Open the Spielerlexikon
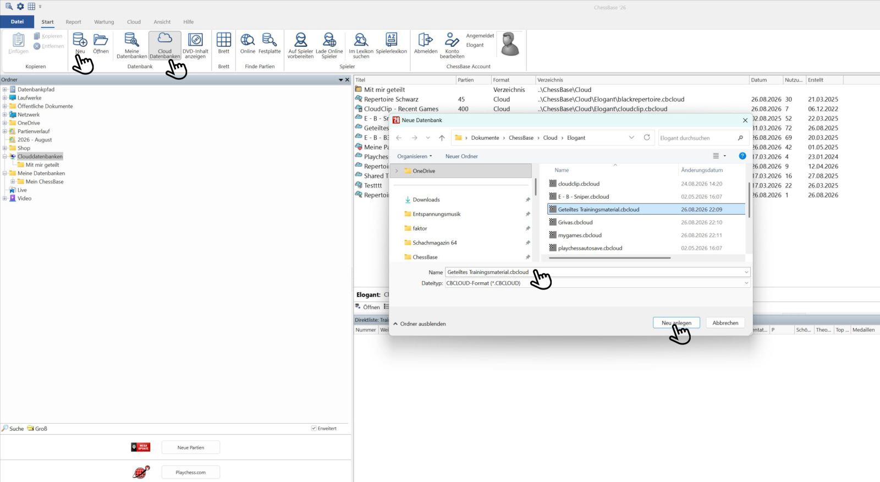The width and height of the screenshot is (880, 482). (x=392, y=43)
